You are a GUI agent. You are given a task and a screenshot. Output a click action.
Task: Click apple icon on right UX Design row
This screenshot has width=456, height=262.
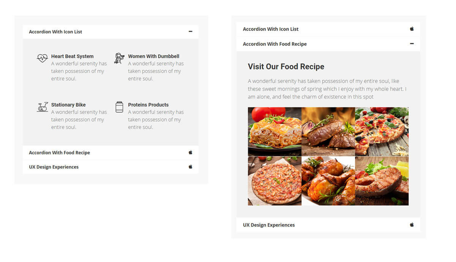[x=412, y=225]
